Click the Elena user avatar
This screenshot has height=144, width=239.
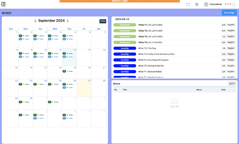206,4
